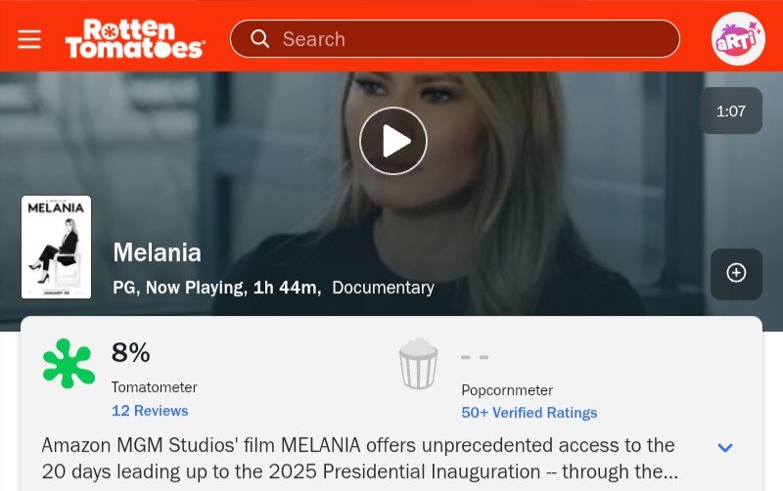Click the Melania movie title
The width and height of the screenshot is (783, 491).
157,252
